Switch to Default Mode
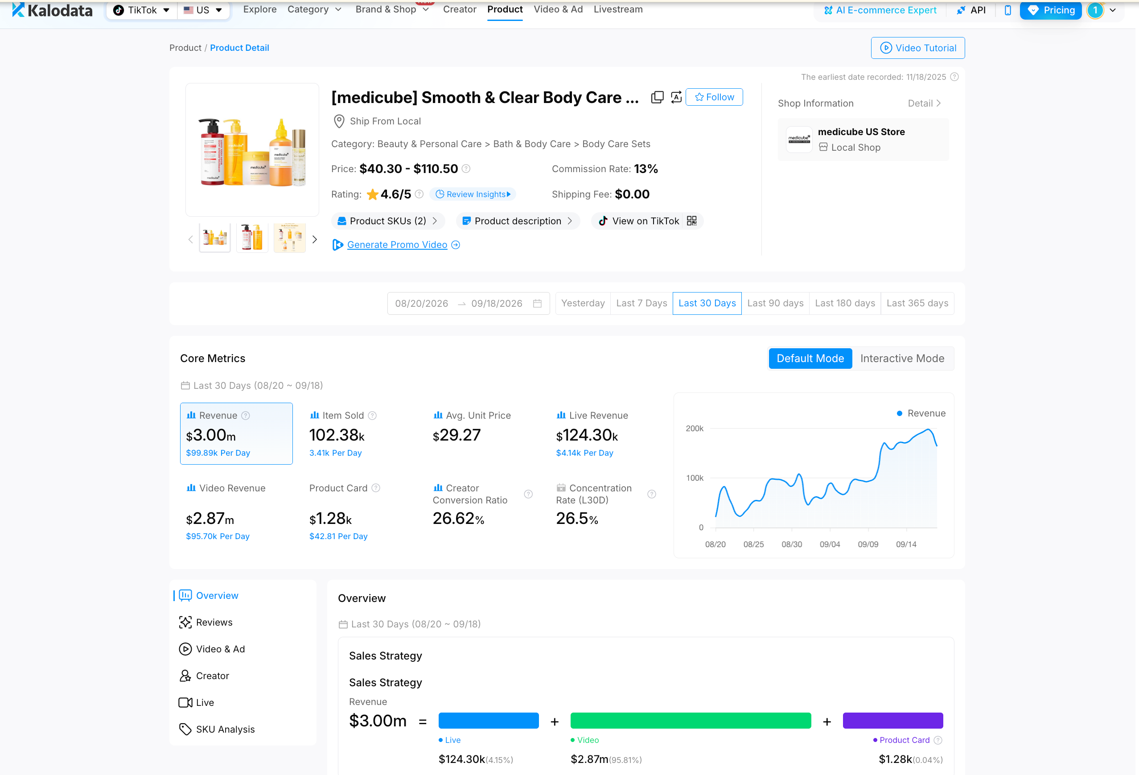The height and width of the screenshot is (775, 1139). click(x=810, y=359)
